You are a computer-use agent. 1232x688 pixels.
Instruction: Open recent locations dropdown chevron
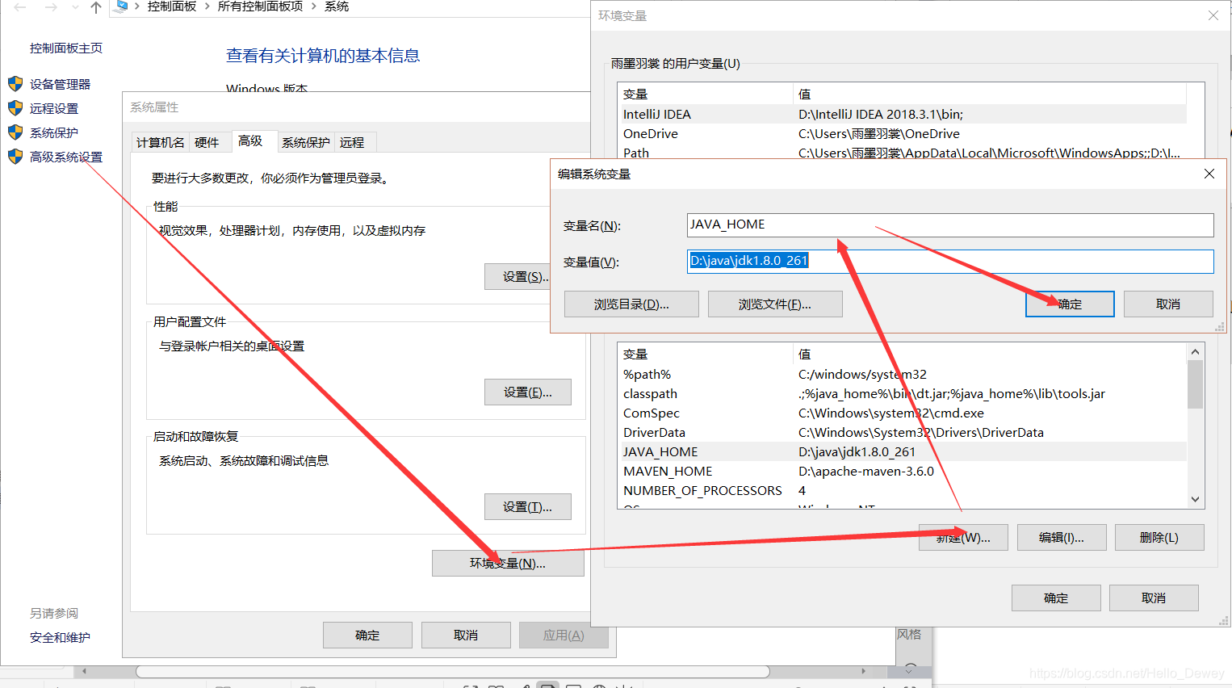click(75, 6)
